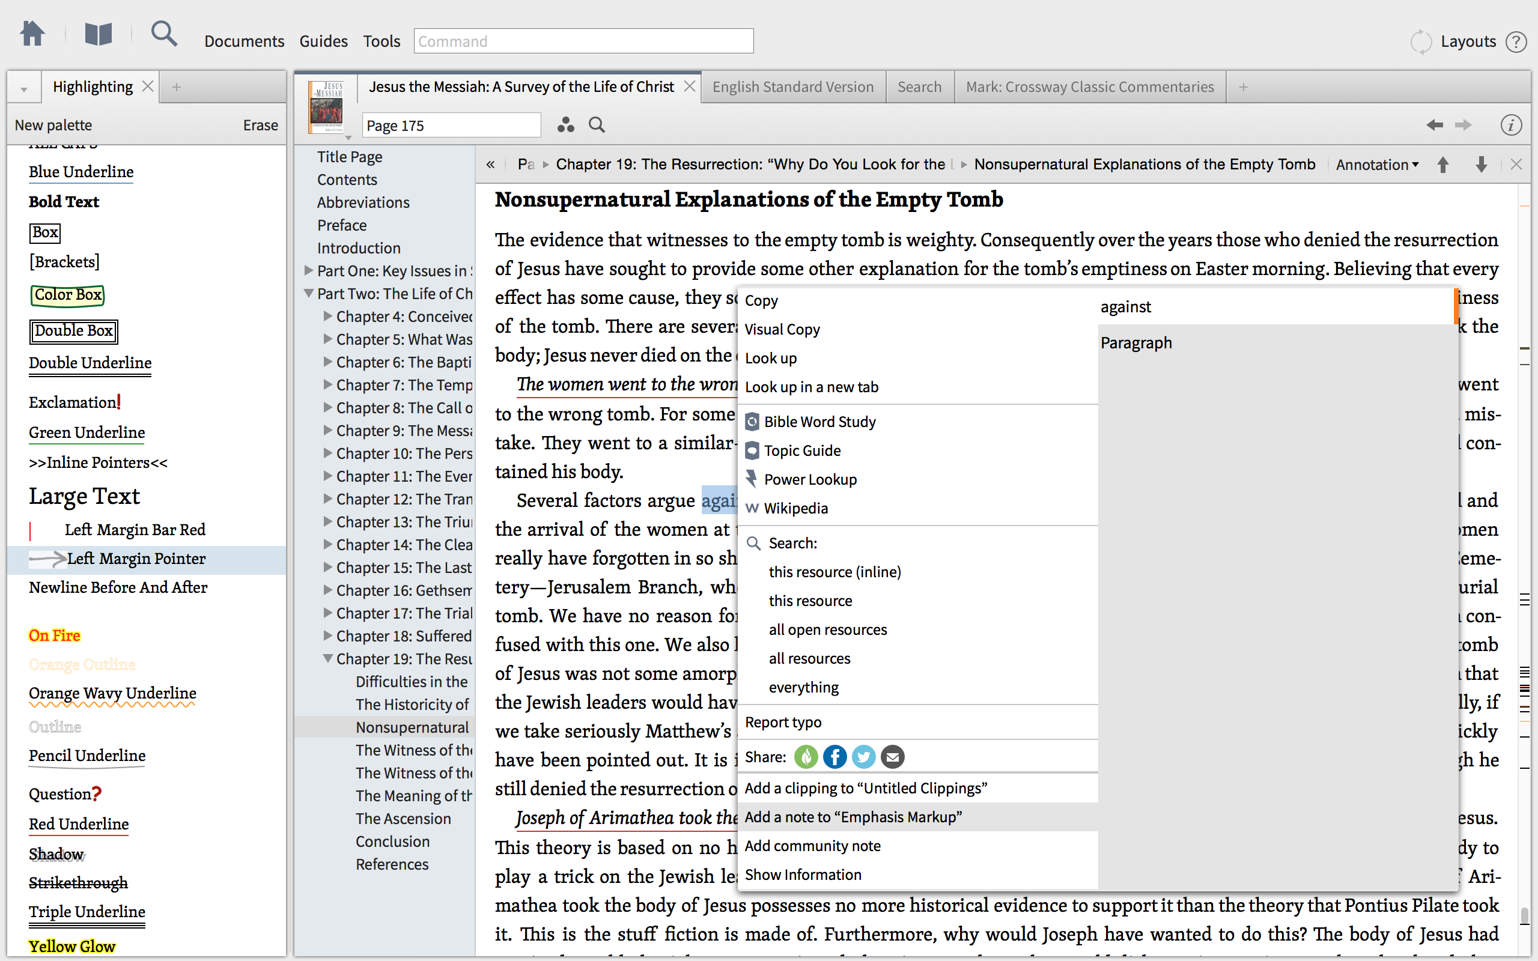Open the Library book icon
The height and width of the screenshot is (961, 1538).
tap(99, 34)
